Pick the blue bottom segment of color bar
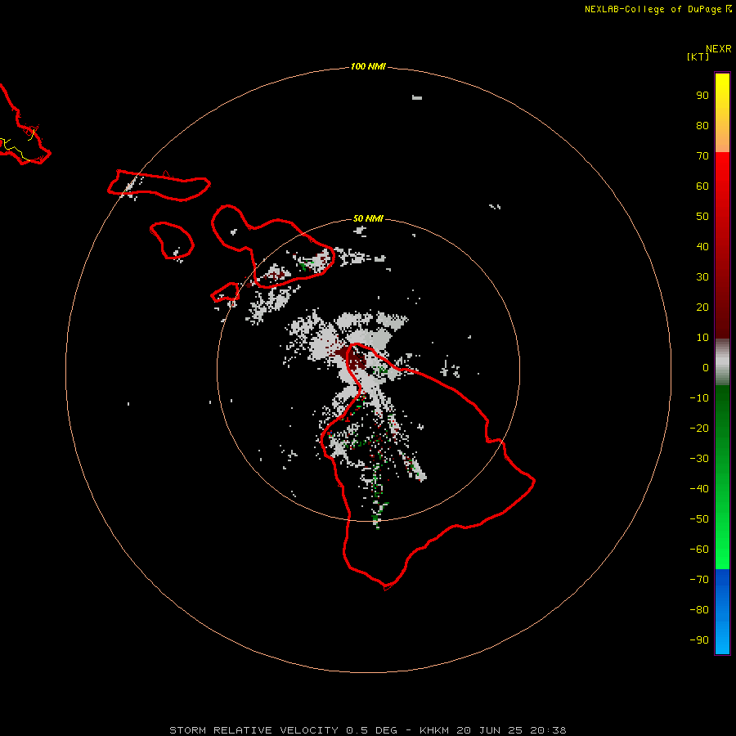 tap(722, 612)
